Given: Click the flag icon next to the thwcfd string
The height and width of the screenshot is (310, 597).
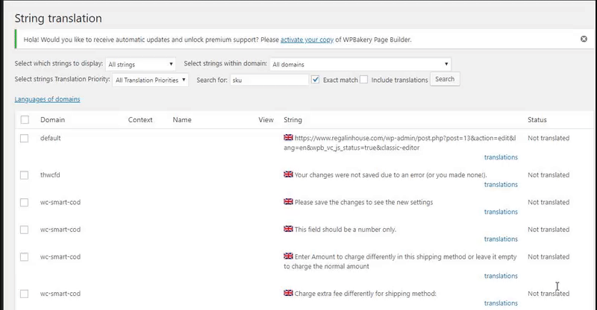Looking at the screenshot, I should (x=288, y=174).
